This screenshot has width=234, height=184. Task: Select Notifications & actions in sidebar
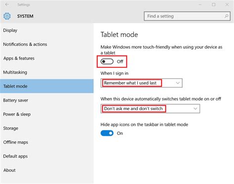tap(47, 44)
